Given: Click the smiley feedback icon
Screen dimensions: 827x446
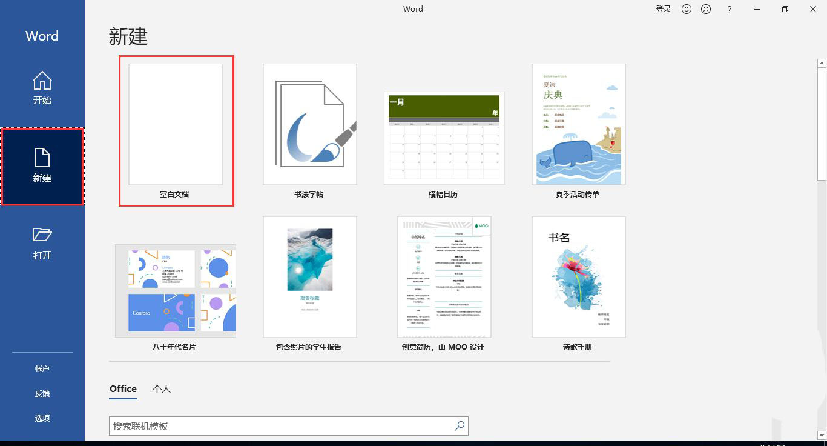Looking at the screenshot, I should pyautogui.click(x=686, y=9).
